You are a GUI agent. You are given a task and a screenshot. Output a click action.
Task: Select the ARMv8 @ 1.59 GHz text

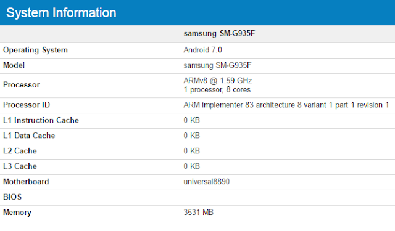pyautogui.click(x=218, y=81)
